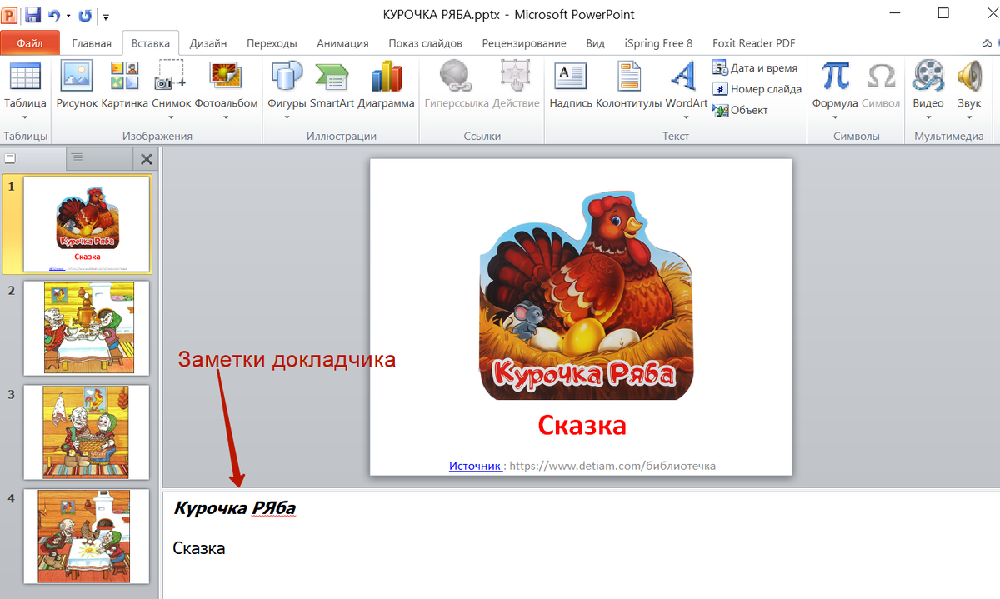Open the Источник hyperlink below the image
The image size is (1000, 599).
tap(475, 466)
